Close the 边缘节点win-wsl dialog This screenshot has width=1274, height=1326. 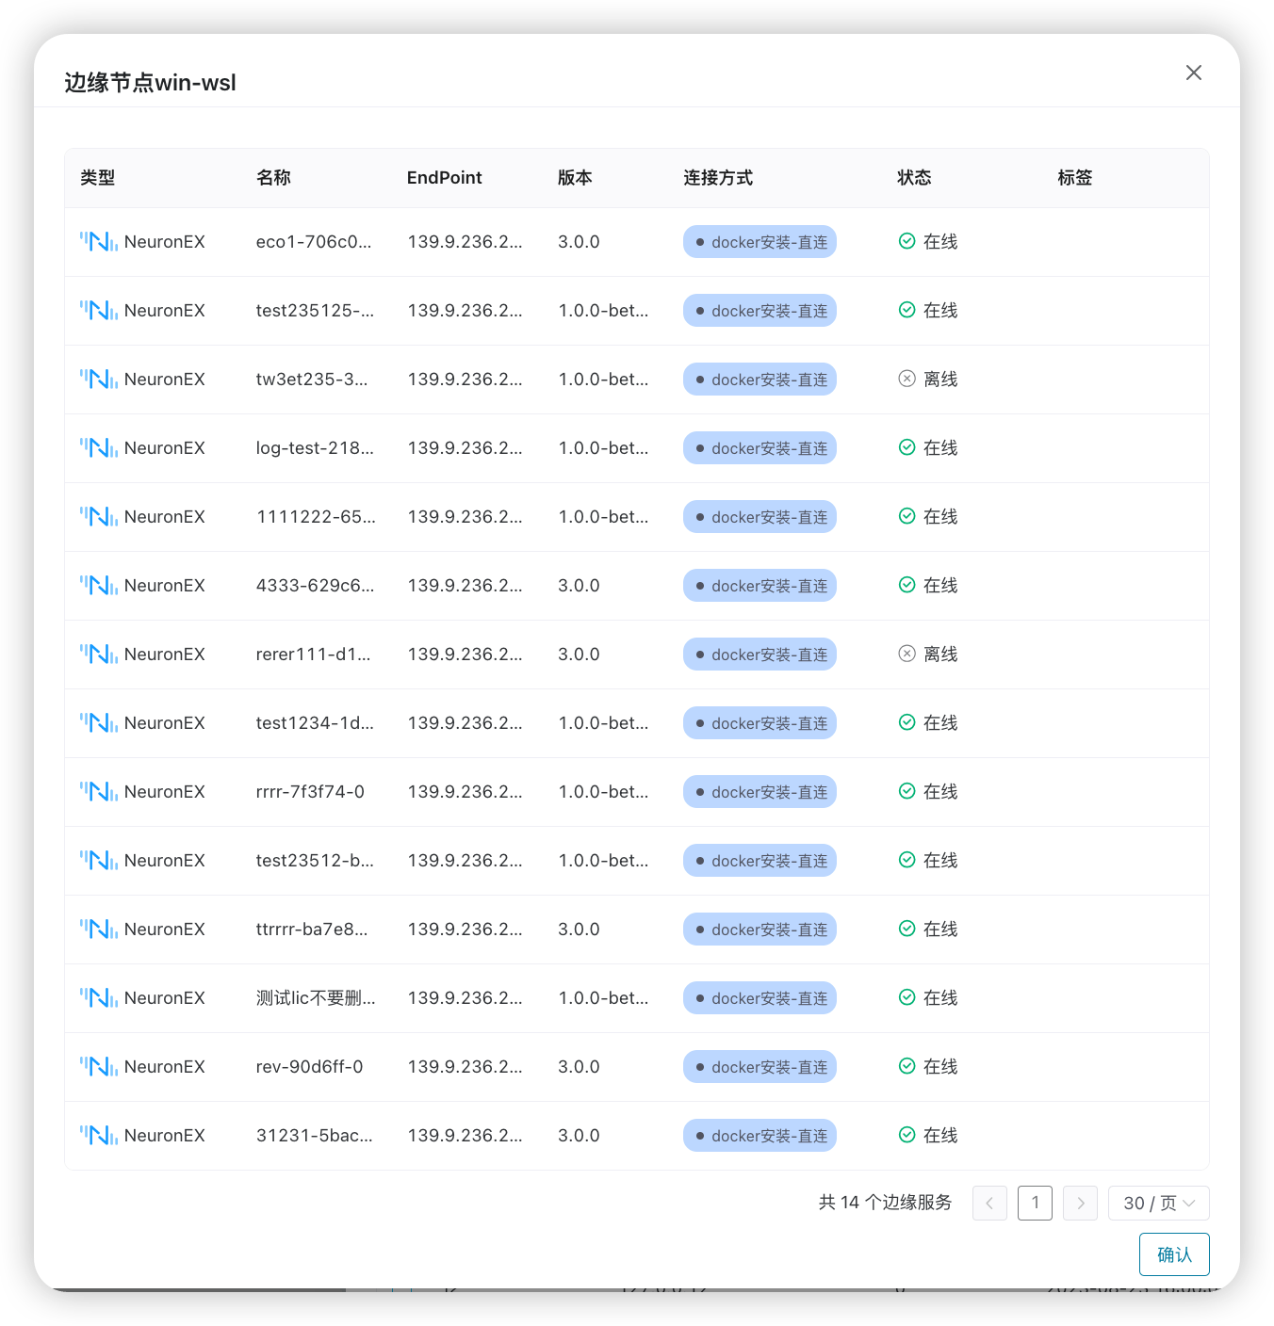coord(1194,73)
